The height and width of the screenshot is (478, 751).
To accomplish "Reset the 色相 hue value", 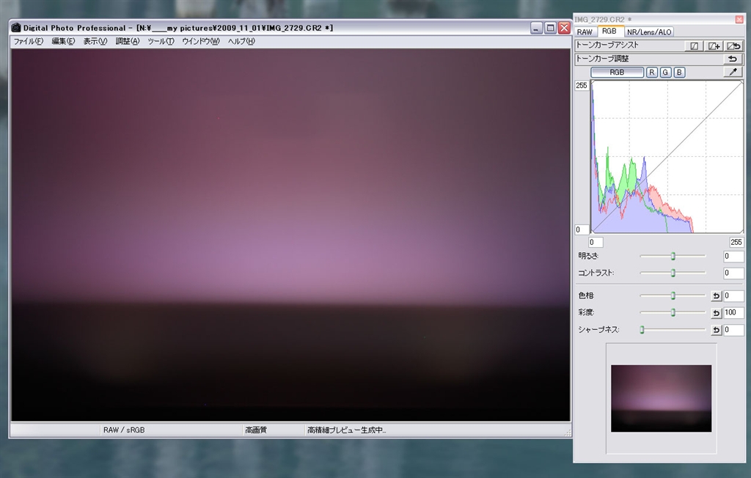I will coord(716,296).
